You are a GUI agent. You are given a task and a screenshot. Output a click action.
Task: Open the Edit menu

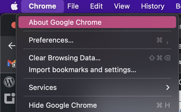coord(96,6)
